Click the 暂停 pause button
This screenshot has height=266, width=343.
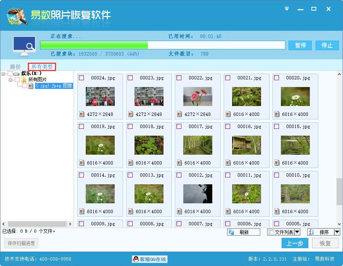[300, 45]
